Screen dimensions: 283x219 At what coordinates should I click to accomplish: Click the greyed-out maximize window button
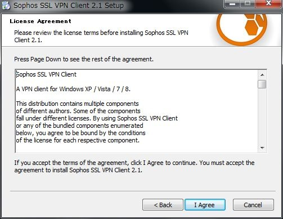click(248, 4)
